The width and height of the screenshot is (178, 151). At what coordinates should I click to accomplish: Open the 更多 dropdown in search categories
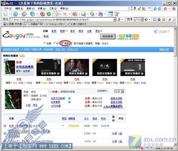99,31
